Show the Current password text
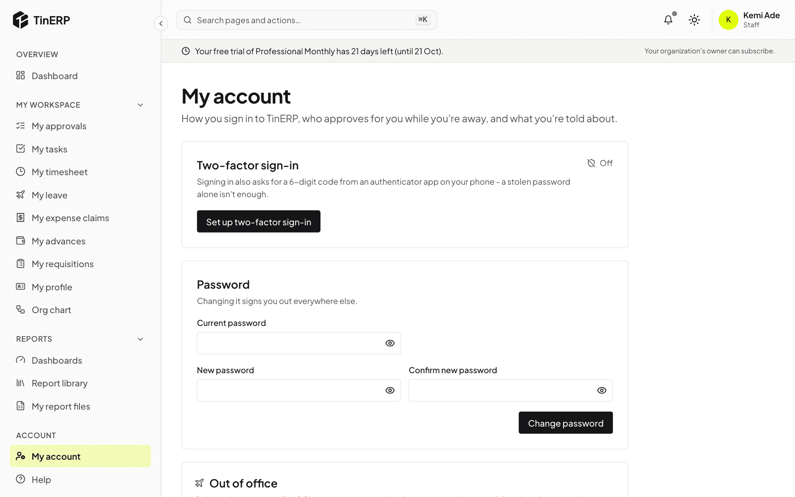 (x=390, y=343)
